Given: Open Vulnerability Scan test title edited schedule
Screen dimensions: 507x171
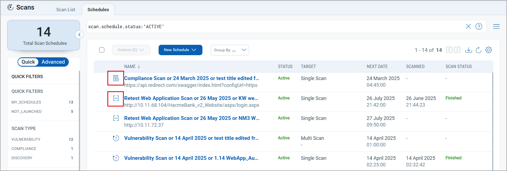Looking at the screenshot, I should (x=191, y=138).
